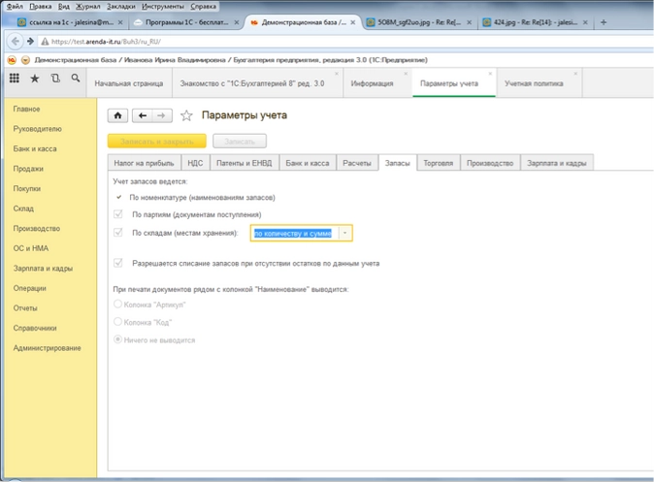The image size is (654, 482).
Task: Open Банк и касса in sidebar
Action: (35, 148)
